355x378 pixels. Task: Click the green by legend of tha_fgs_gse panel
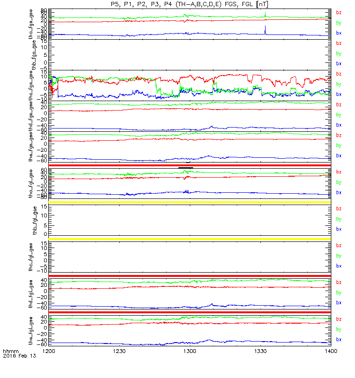tap(339, 23)
